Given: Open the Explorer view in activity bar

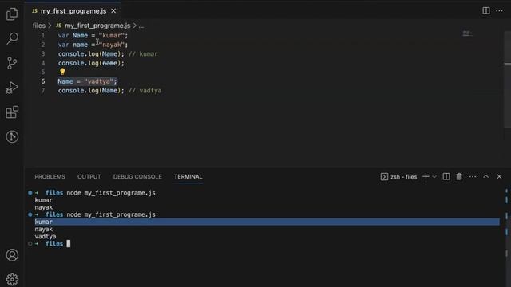Looking at the screenshot, I should tap(12, 14).
